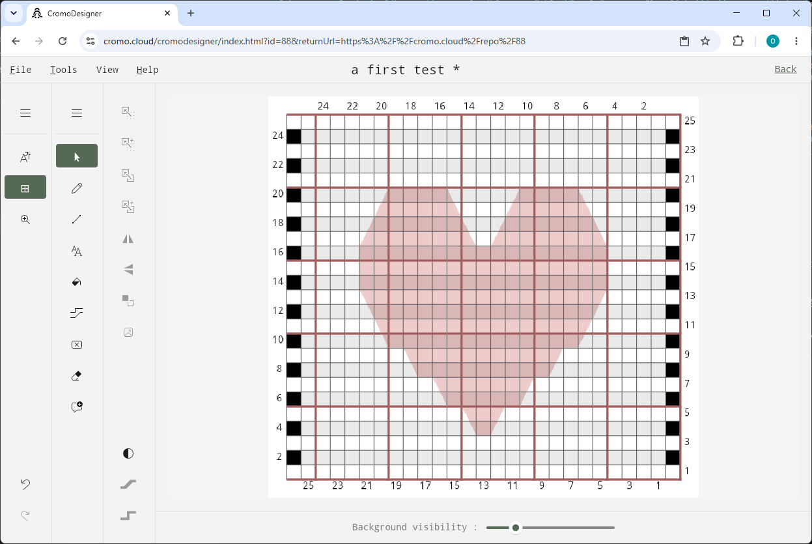Screen dimensions: 812x544
Task: Reload the page
Action: pos(63,41)
